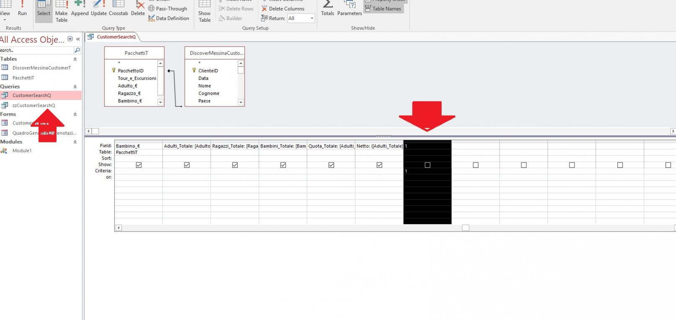676x320 pixels.
Task: Uncheck Show for the Adulti_Totale column
Action: point(187,165)
